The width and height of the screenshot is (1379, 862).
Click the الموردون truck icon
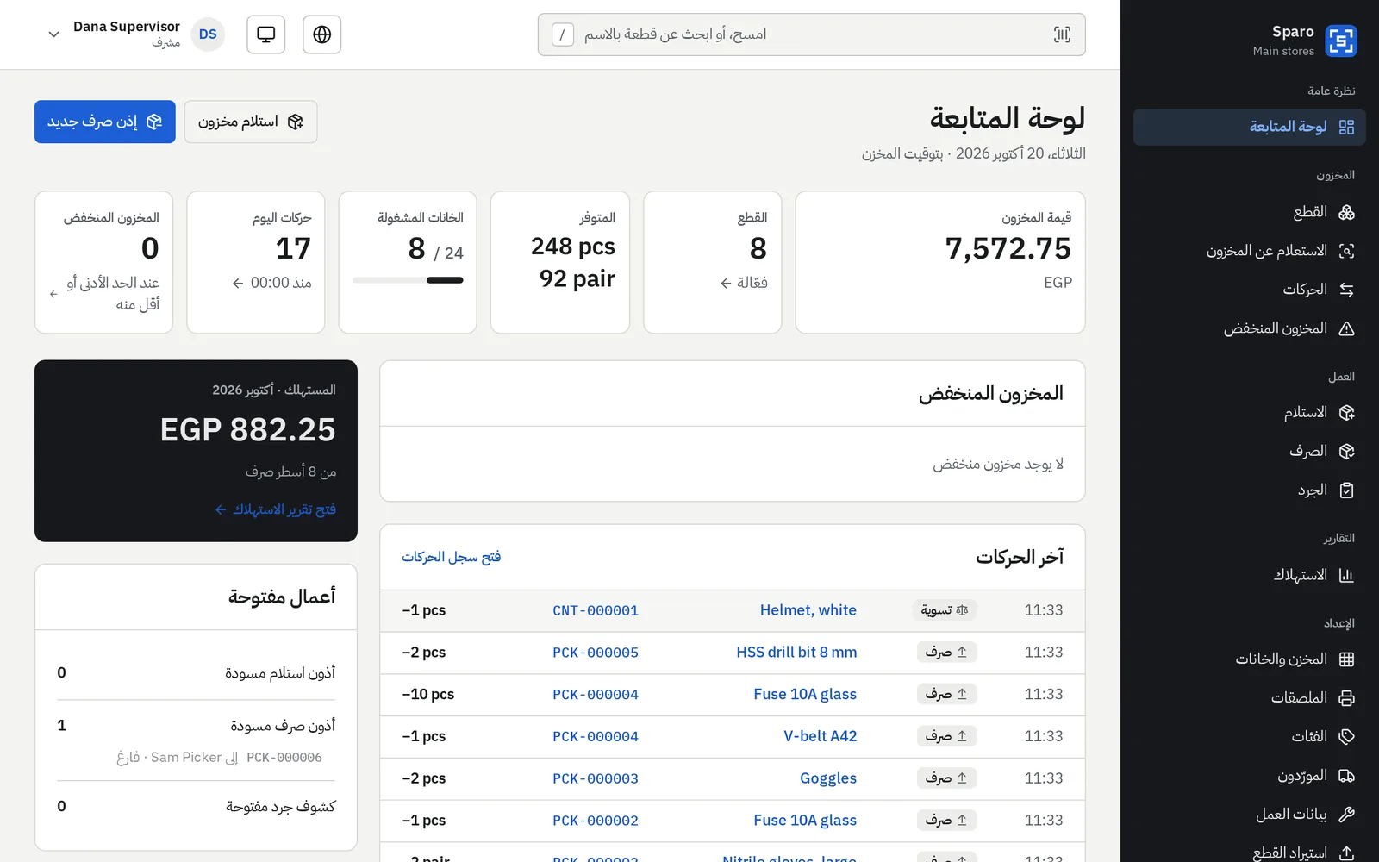click(1346, 776)
